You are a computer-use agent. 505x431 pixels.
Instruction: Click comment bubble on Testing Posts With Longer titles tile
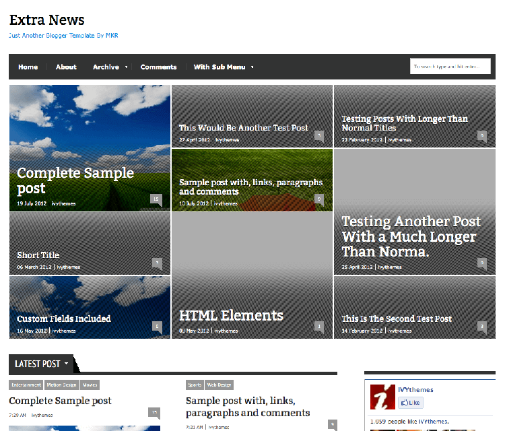coord(482,137)
